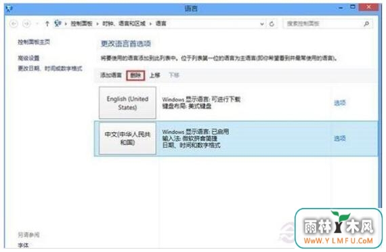
Task: Maximize the 语言 window
Action: 353,7
